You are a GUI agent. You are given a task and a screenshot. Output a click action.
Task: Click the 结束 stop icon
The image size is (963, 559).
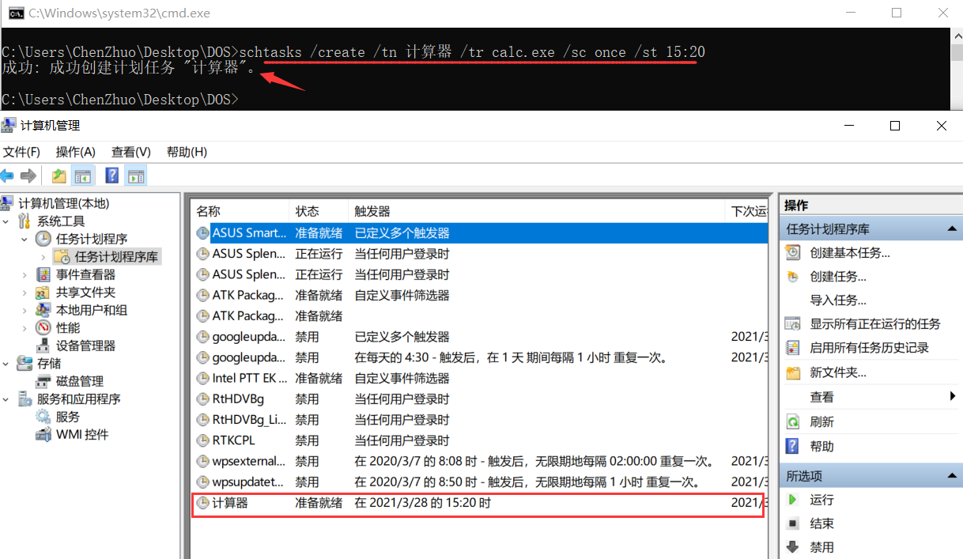point(791,523)
